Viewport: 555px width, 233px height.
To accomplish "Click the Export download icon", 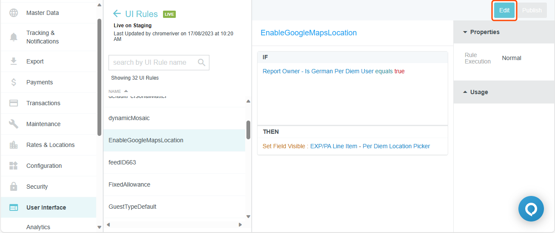I will pyautogui.click(x=14, y=61).
